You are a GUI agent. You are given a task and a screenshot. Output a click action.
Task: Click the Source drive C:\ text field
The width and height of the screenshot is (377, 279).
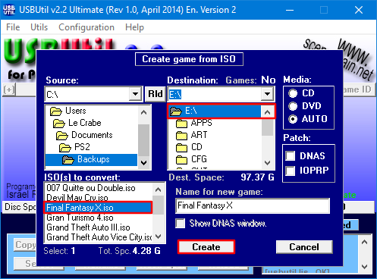pos(87,94)
